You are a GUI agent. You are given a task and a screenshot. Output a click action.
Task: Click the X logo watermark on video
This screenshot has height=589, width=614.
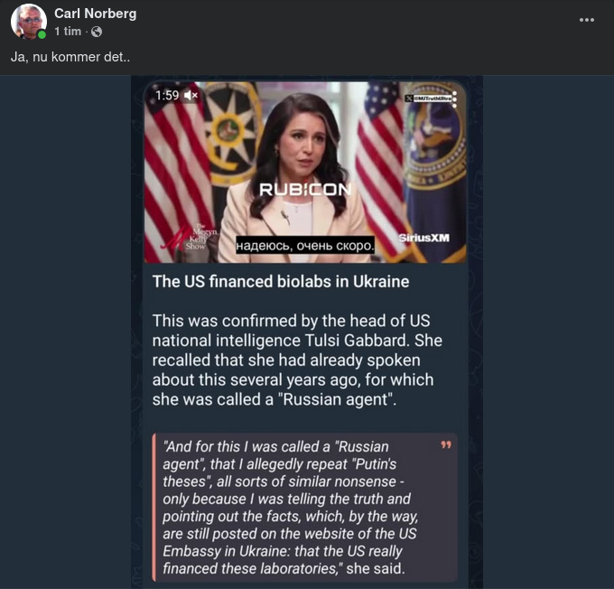[x=411, y=97]
